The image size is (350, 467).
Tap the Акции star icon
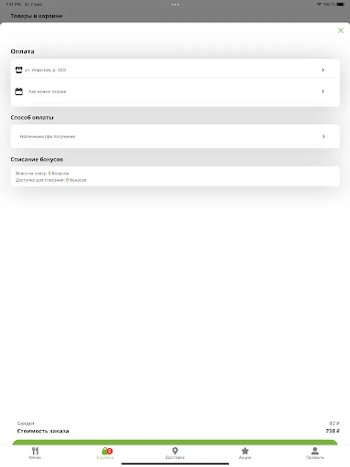[x=245, y=451]
